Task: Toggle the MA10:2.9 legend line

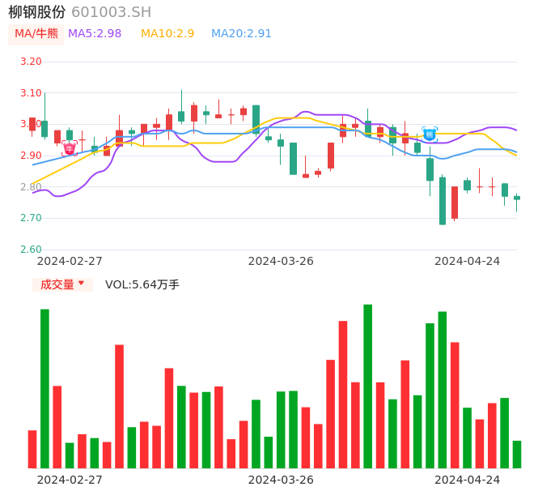Action: pyautogui.click(x=167, y=34)
